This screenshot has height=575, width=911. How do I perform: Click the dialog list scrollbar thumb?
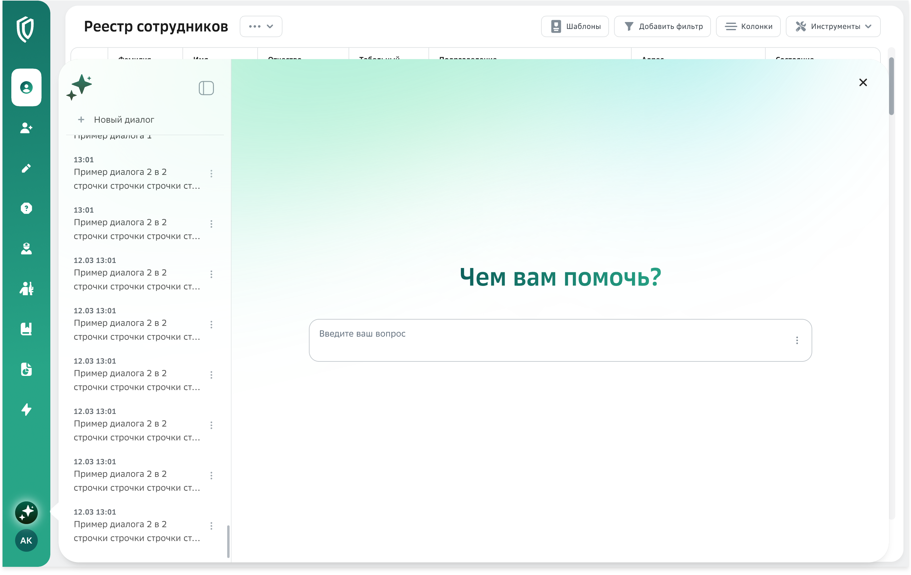pos(228,541)
